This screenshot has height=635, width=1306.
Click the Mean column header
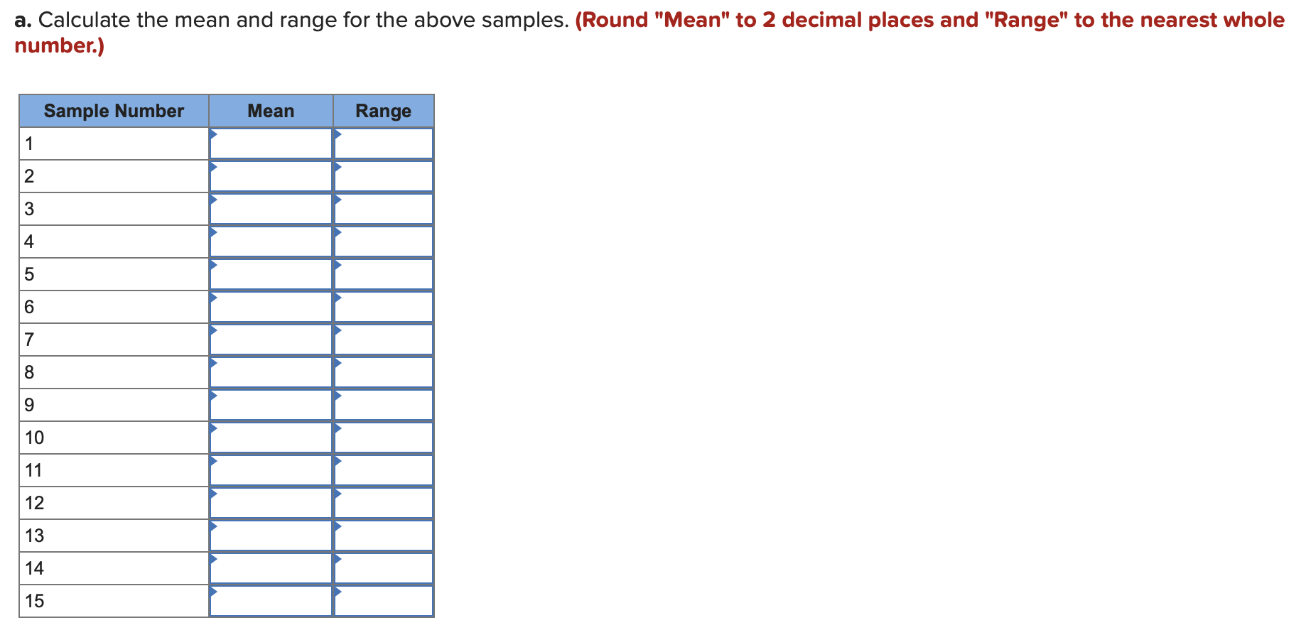tap(271, 111)
